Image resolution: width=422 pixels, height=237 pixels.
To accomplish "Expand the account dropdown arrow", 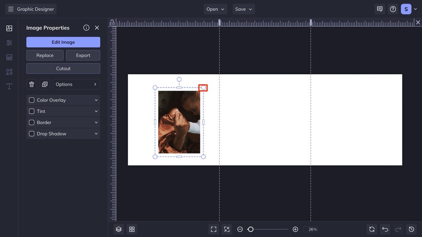I will [416, 9].
